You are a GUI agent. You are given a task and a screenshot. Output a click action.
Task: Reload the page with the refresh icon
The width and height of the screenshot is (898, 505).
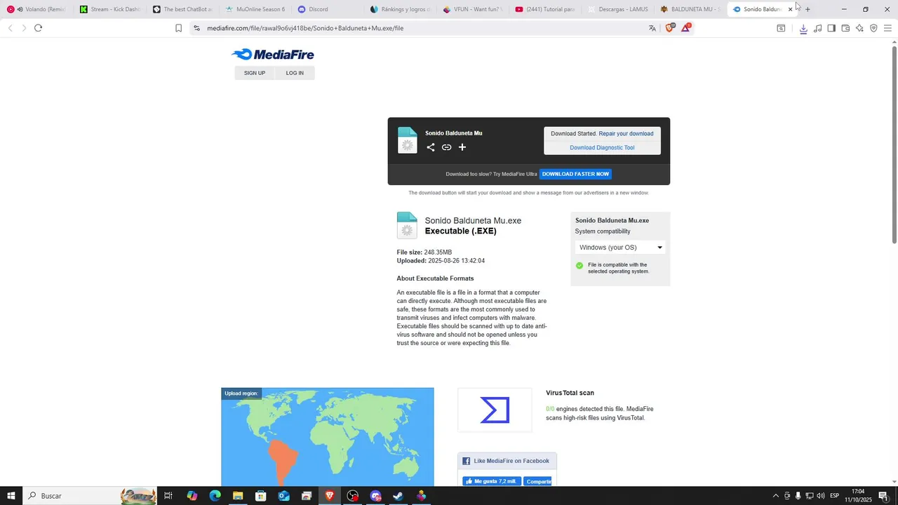click(x=38, y=28)
